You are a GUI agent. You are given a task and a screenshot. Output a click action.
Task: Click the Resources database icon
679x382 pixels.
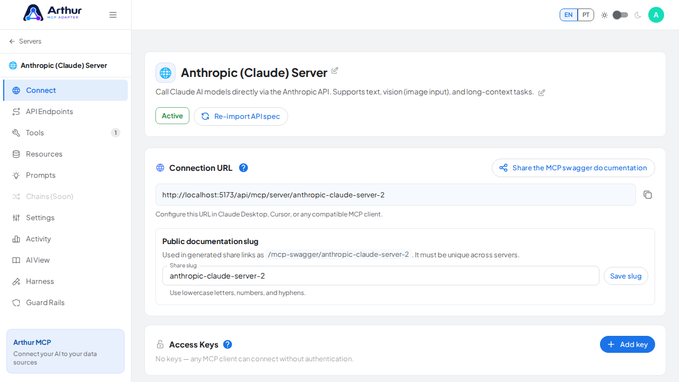16,154
